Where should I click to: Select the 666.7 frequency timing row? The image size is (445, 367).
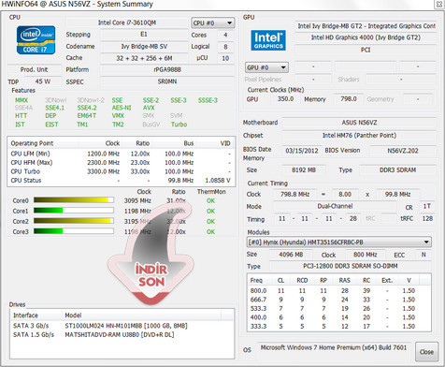pyautogui.click(x=339, y=300)
